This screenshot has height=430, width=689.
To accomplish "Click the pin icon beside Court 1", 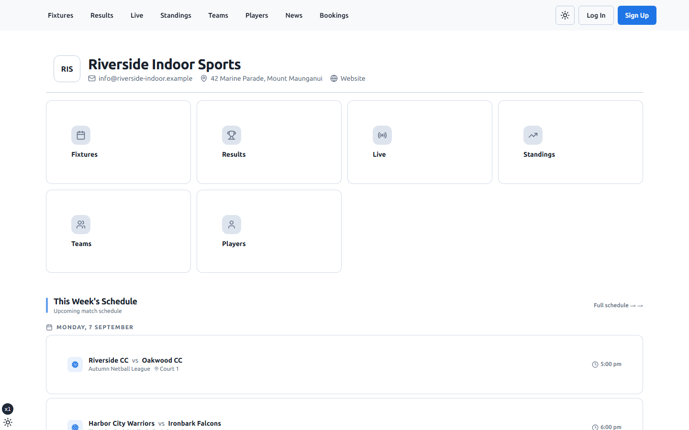I will coord(156,369).
